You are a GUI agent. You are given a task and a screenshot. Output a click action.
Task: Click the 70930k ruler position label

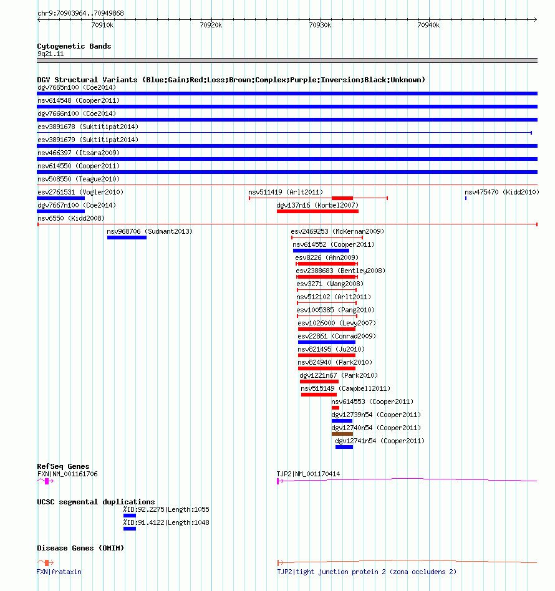(x=320, y=26)
